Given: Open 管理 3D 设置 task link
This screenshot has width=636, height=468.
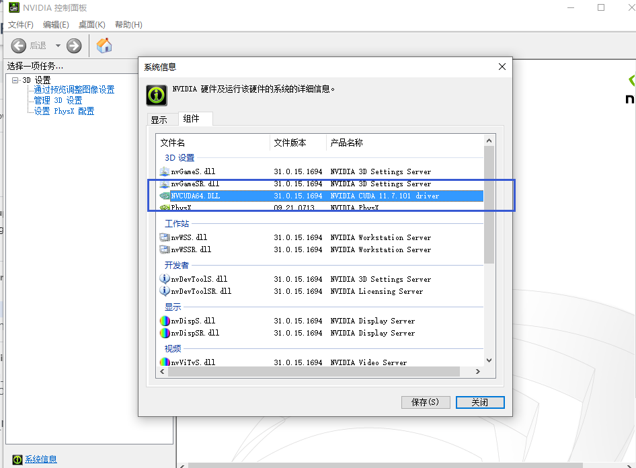Looking at the screenshot, I should (58, 100).
